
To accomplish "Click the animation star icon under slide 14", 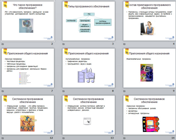I will click(125, 138).
